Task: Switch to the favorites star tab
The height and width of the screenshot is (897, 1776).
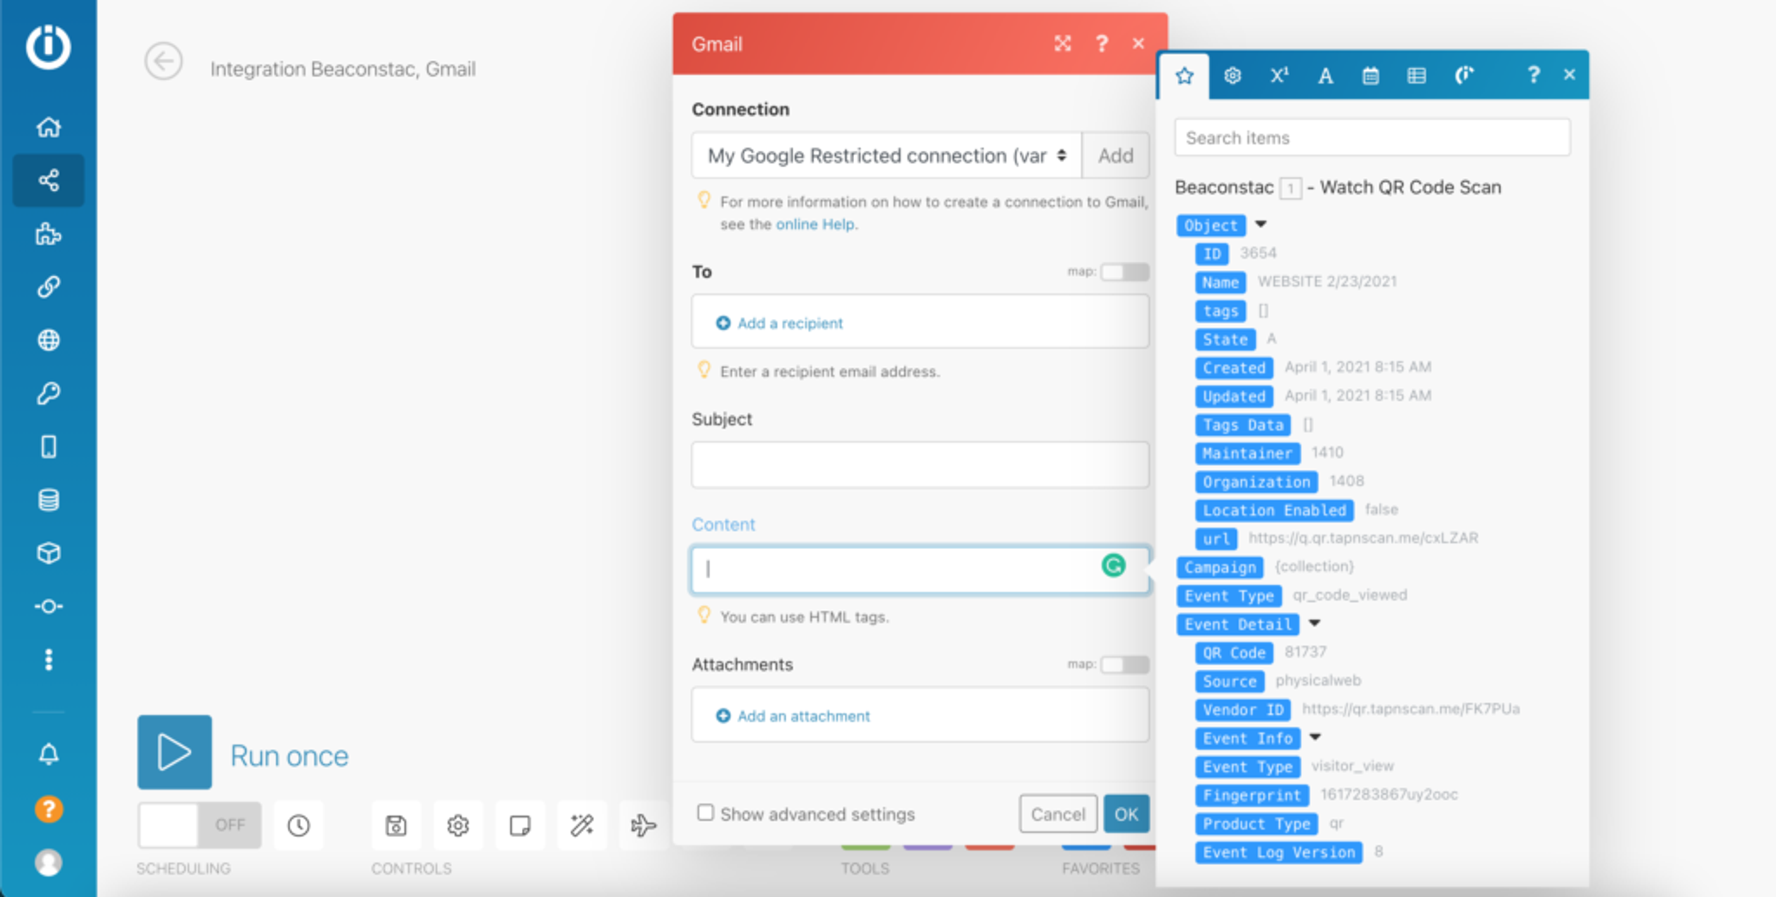Action: 1184,76
